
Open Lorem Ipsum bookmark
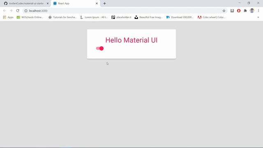[94, 17]
